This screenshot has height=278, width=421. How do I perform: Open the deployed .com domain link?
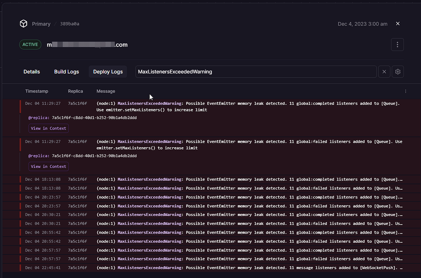(x=87, y=44)
